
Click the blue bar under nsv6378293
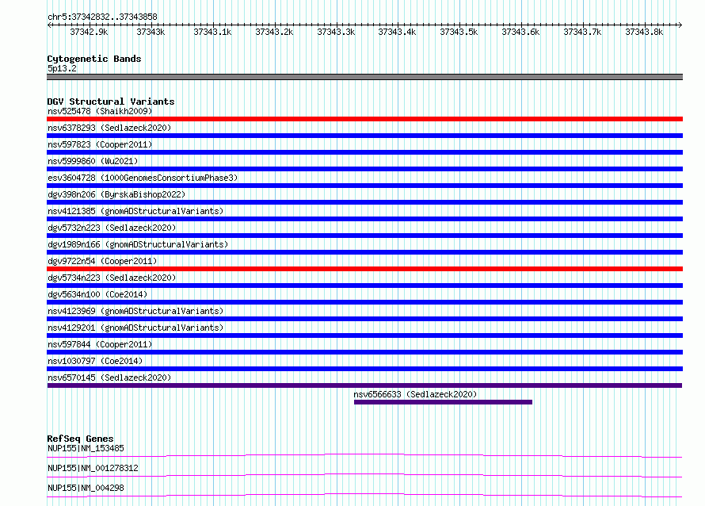point(364,136)
